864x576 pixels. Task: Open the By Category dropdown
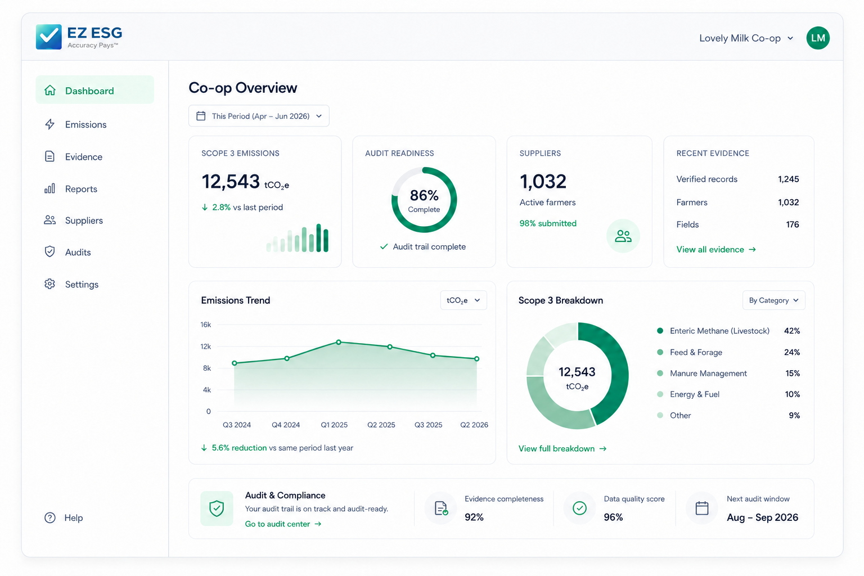coord(774,300)
